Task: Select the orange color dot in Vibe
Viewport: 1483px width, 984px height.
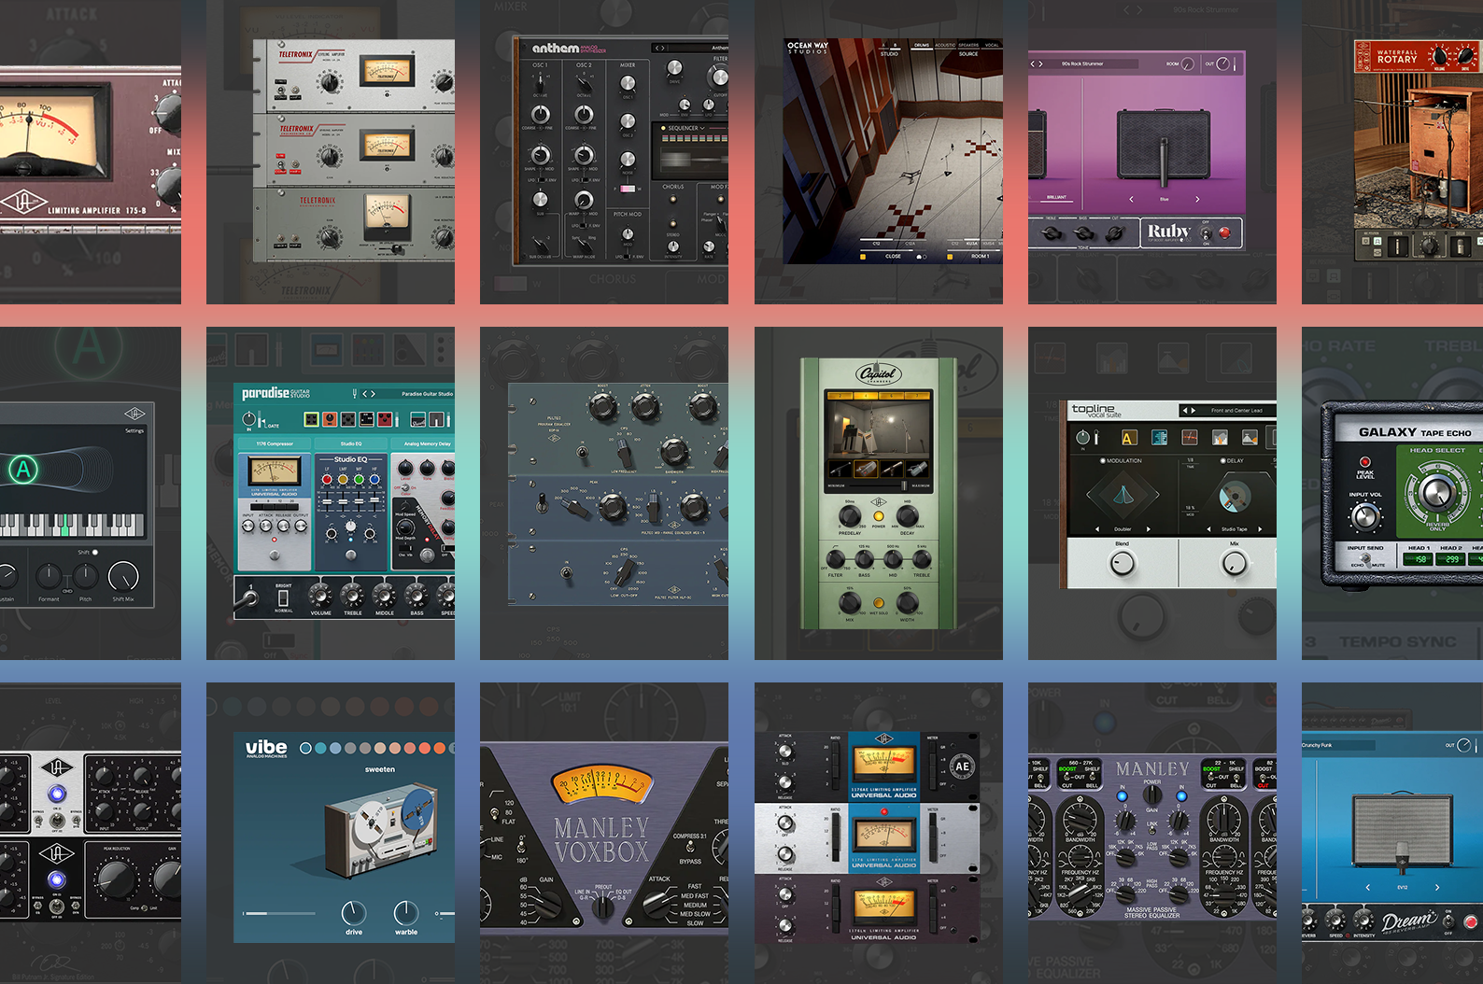Action: 440,748
